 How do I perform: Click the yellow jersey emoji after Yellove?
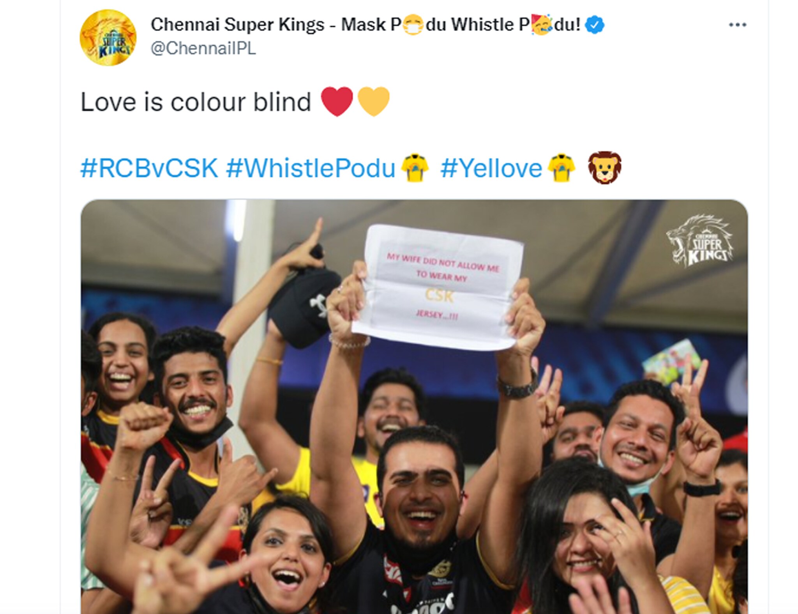(561, 168)
